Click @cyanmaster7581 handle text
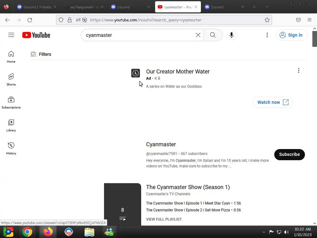The image size is (317, 238). (161, 154)
